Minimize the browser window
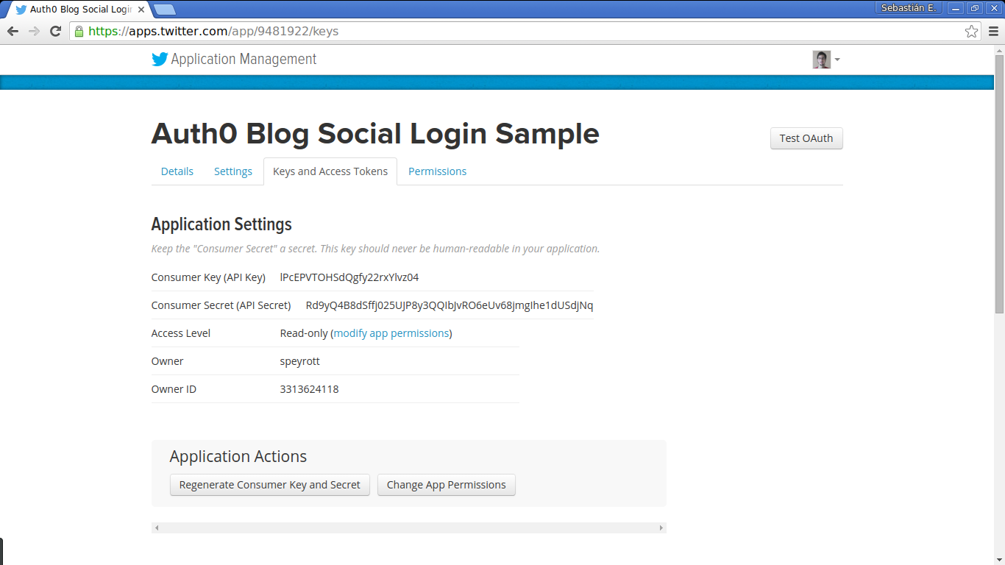 [956, 8]
